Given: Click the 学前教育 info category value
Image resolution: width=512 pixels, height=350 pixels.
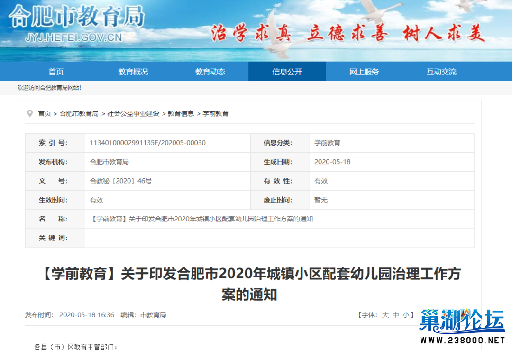Looking at the screenshot, I should pos(327,143).
